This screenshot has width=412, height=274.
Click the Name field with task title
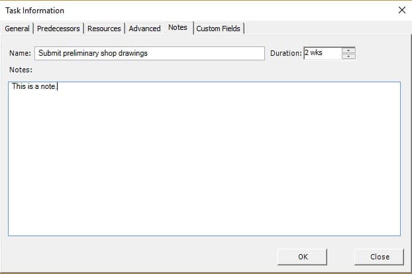point(150,53)
